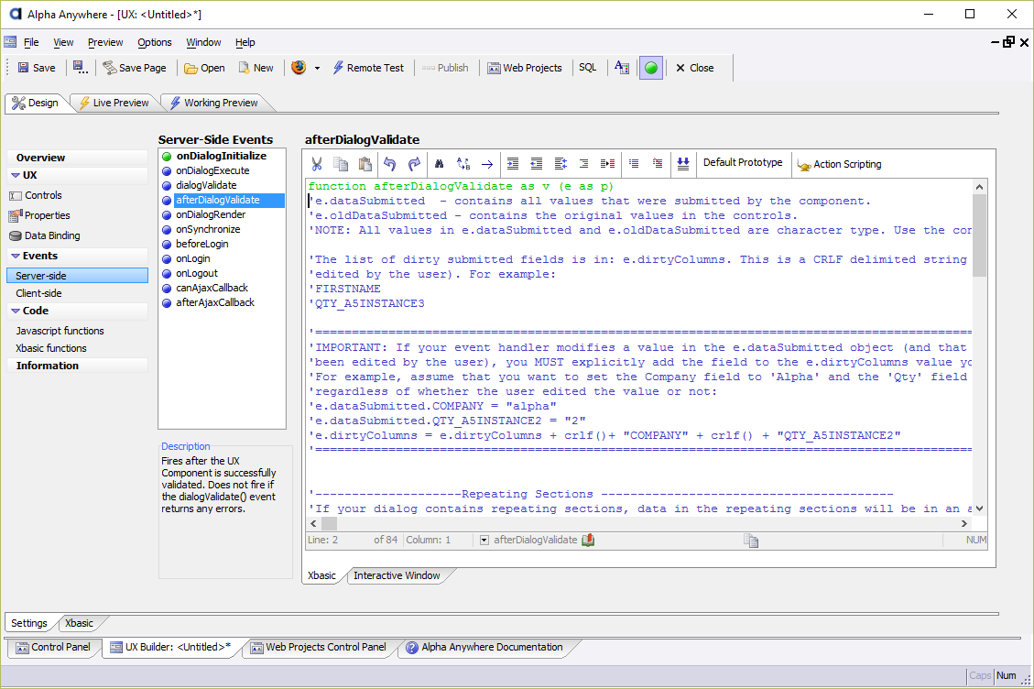Open the File menu
The width and height of the screenshot is (1034, 689).
click(31, 42)
